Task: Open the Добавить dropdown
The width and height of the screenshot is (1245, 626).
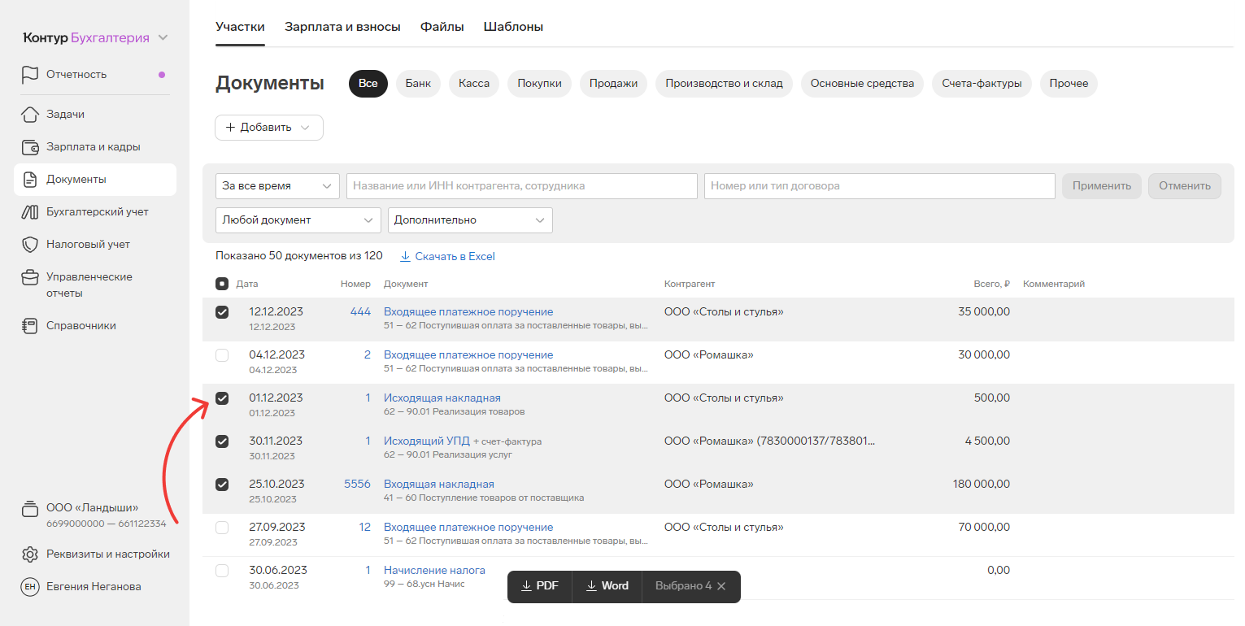Action: (x=269, y=128)
